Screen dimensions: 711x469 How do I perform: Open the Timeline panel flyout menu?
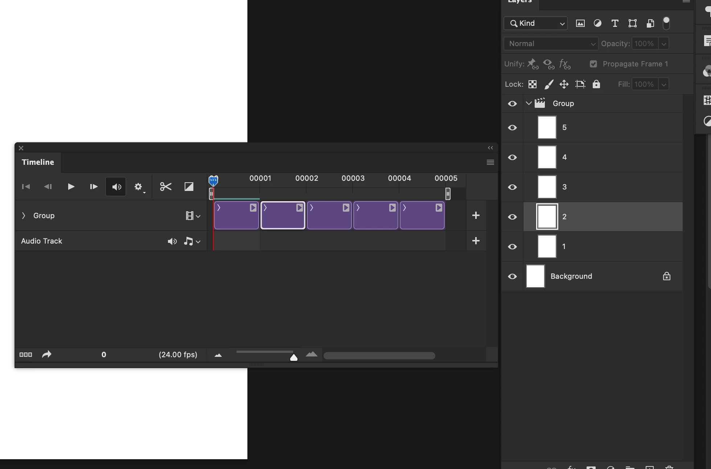[490, 162]
